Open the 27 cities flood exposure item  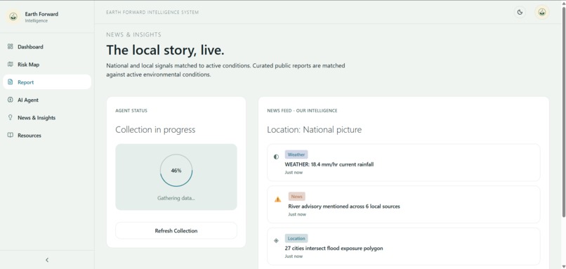tap(404, 247)
